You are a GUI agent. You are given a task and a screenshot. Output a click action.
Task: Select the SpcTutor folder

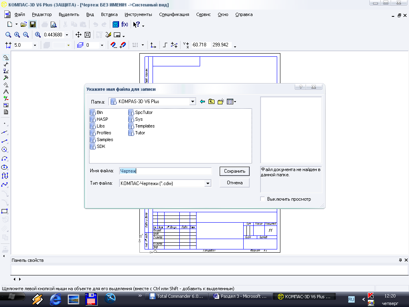[x=140, y=112]
